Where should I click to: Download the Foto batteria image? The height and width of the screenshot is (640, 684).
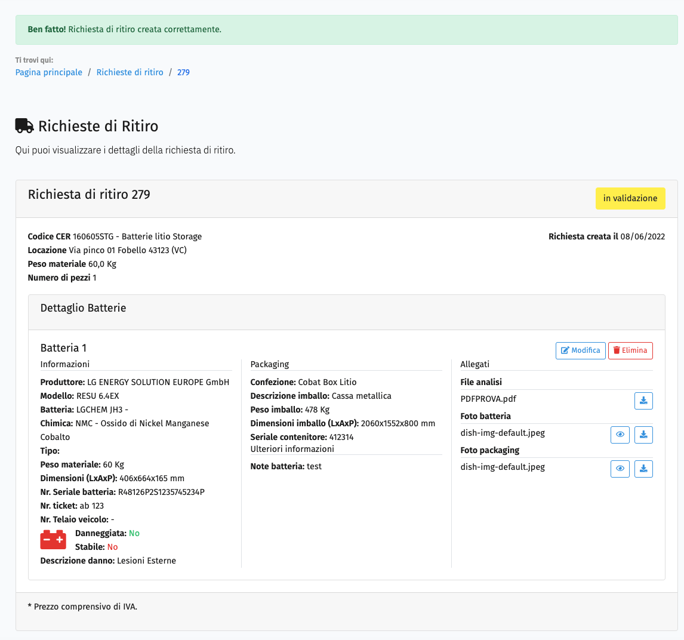click(643, 435)
